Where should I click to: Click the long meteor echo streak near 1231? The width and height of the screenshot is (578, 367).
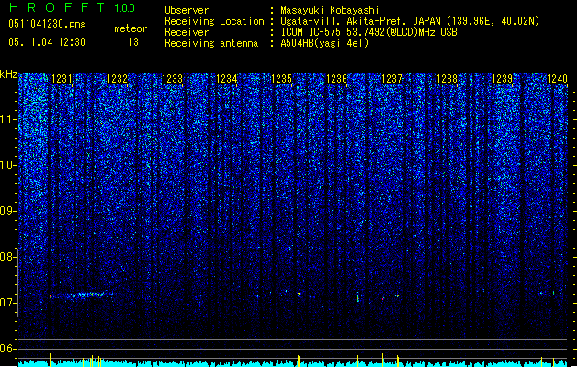(81, 295)
